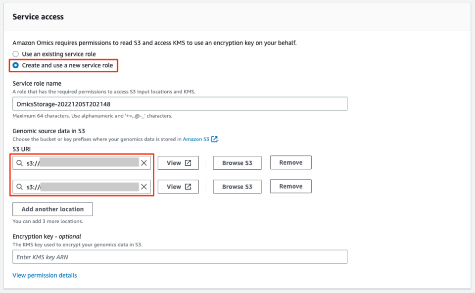Click search icon in first S3 URI field
The width and height of the screenshot is (475, 293).
[20, 163]
